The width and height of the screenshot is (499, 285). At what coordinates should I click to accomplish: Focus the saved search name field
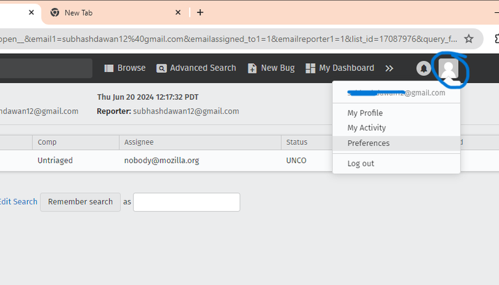186,202
